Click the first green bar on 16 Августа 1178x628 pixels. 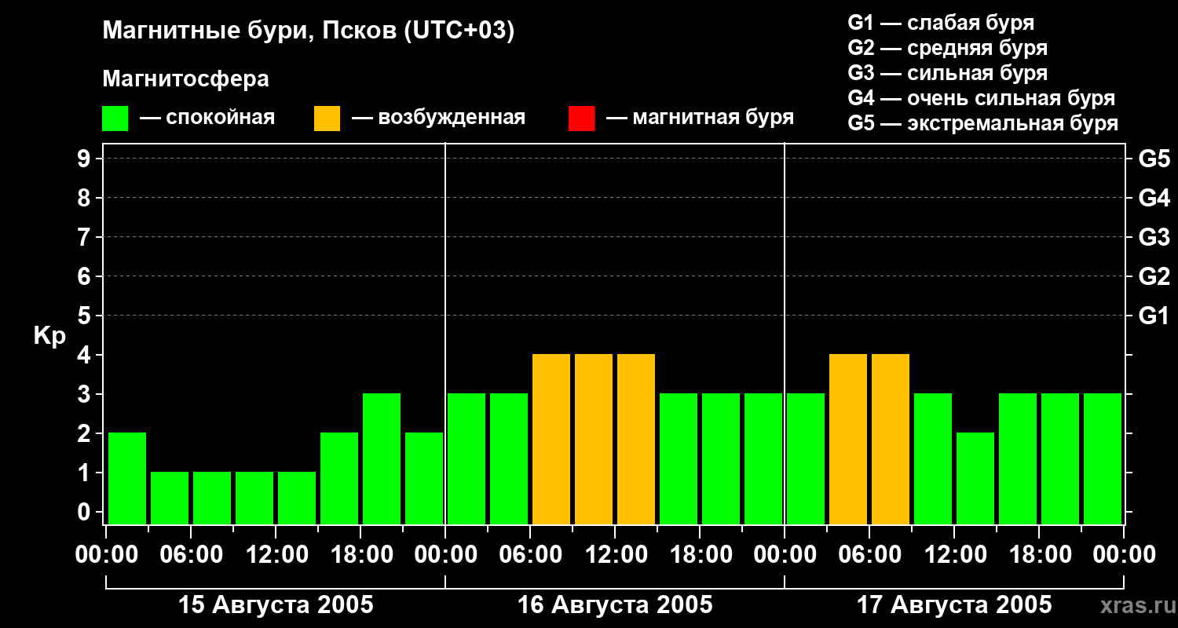coord(466,458)
